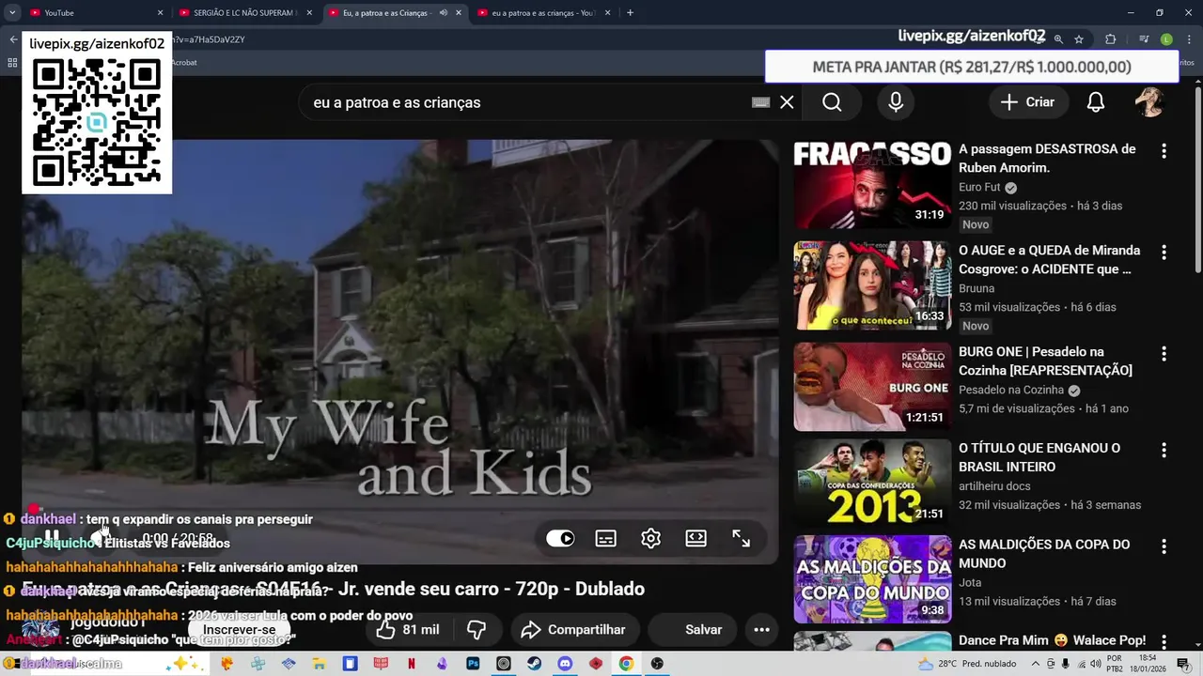Start voice search with microphone
This screenshot has width=1203, height=676.
point(896,102)
